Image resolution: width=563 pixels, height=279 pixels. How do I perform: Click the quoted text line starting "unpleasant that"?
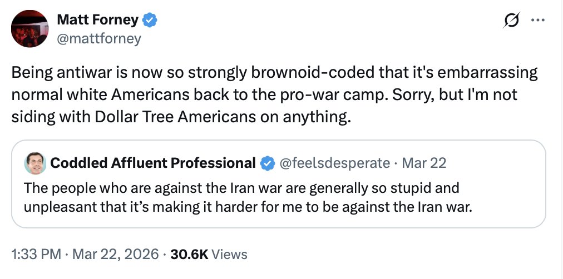click(x=248, y=208)
